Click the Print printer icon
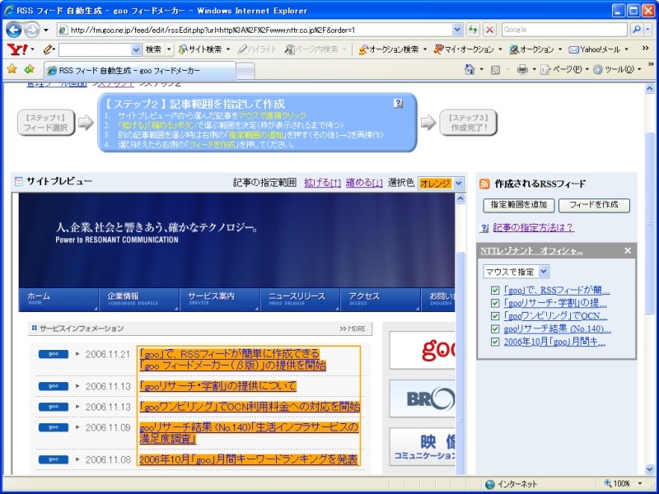 point(522,70)
